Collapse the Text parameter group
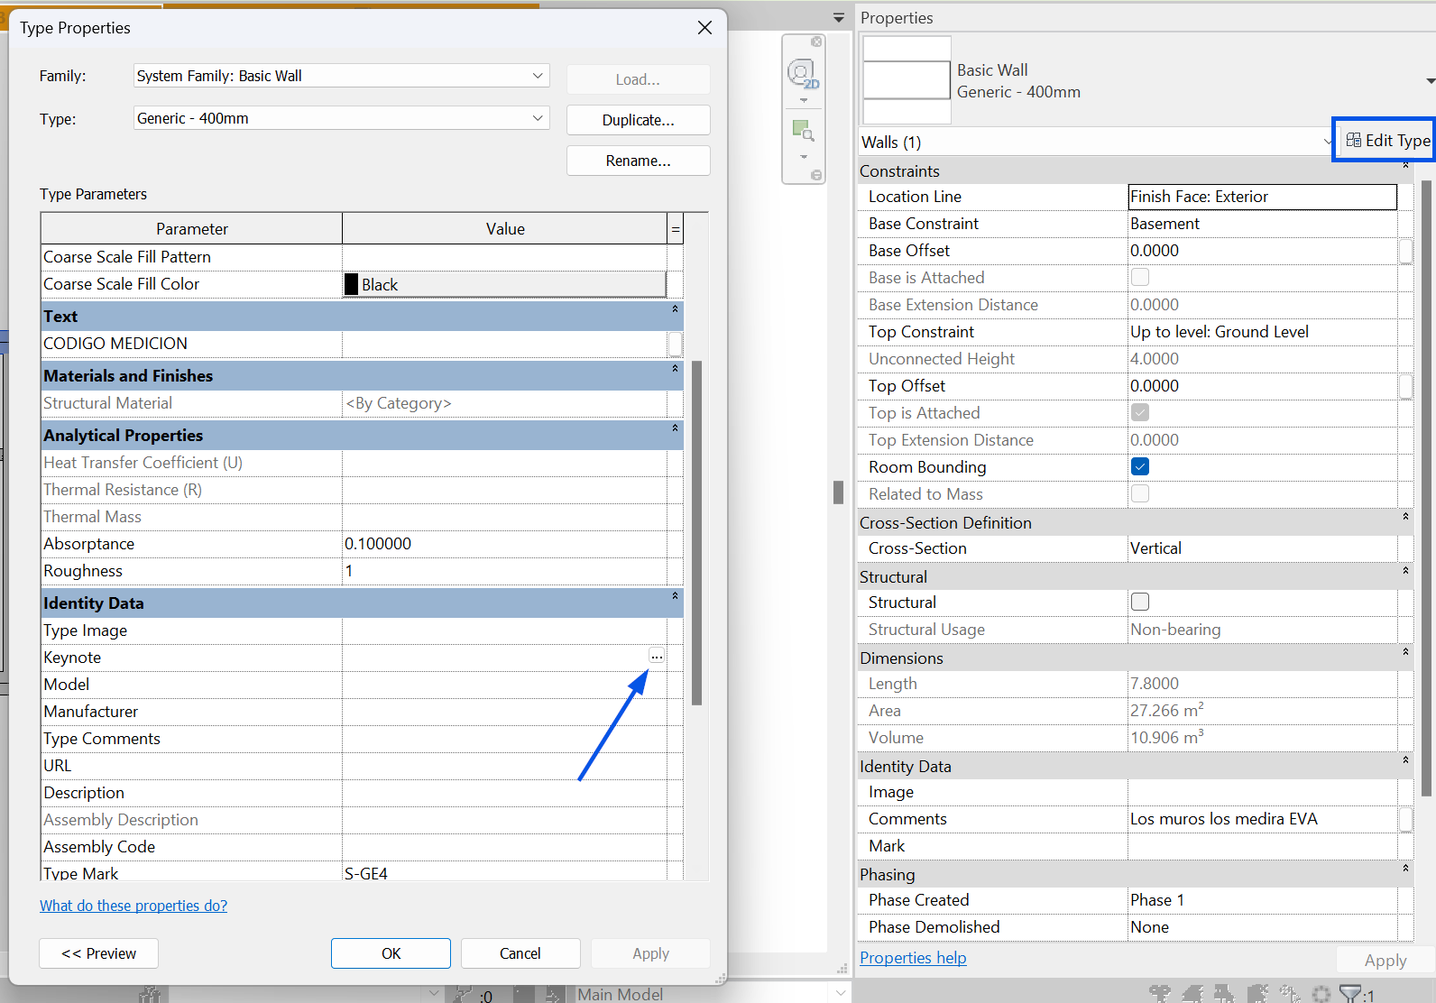This screenshot has height=1003, width=1436. tap(675, 309)
